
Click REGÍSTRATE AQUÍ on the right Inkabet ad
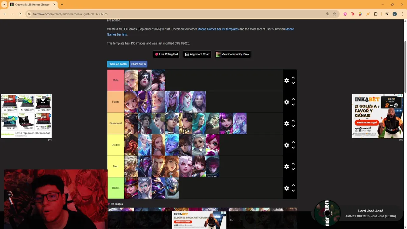coord(367,122)
